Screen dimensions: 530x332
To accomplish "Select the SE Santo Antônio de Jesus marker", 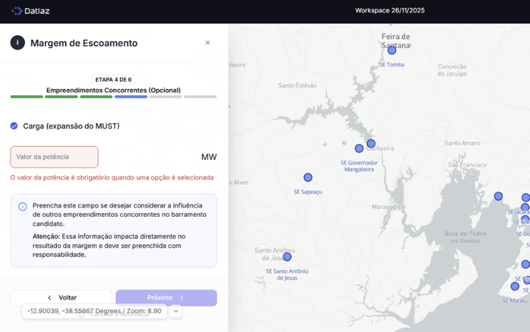I will pos(287,257).
